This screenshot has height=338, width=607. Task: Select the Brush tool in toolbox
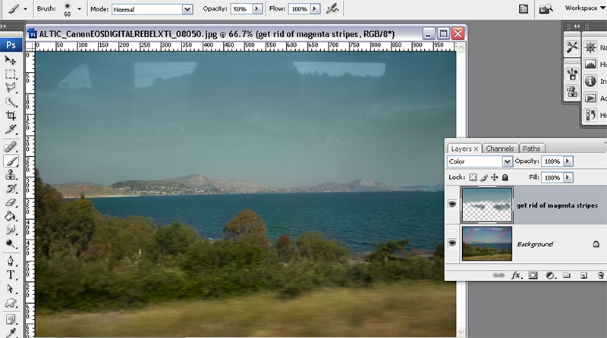11,161
